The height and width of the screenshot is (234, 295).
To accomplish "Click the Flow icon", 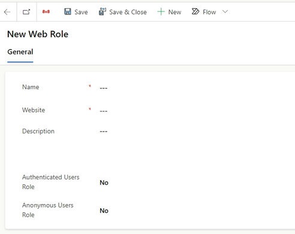I will tap(195, 11).
